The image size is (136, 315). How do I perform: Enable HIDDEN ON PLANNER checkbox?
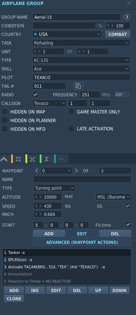pos(5,120)
